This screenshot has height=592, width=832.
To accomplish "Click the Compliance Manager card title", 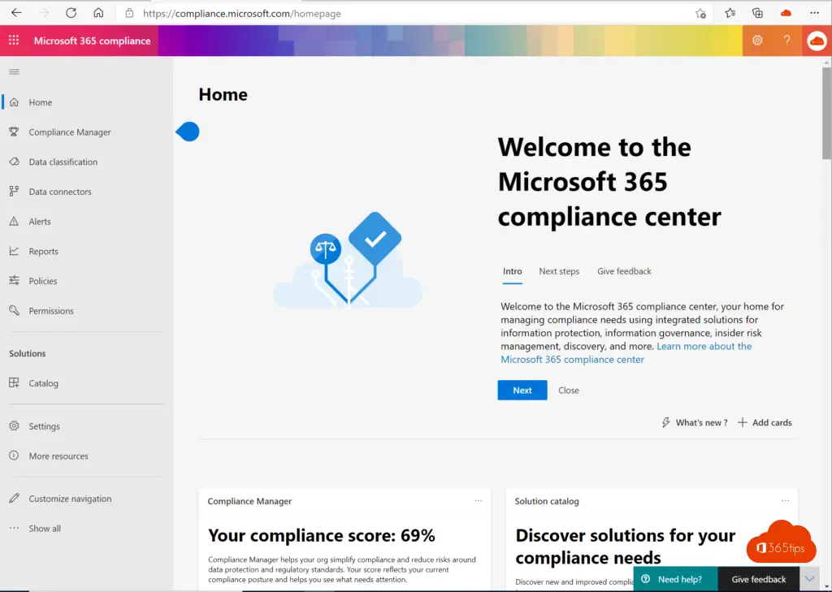I will tap(249, 501).
